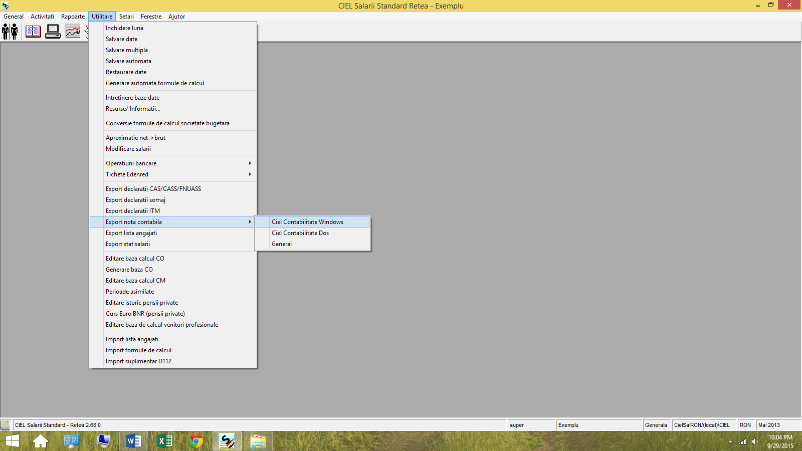Select Export declaratii CAS/CASS/FNUASS
The image size is (802, 451).
pyautogui.click(x=172, y=189)
